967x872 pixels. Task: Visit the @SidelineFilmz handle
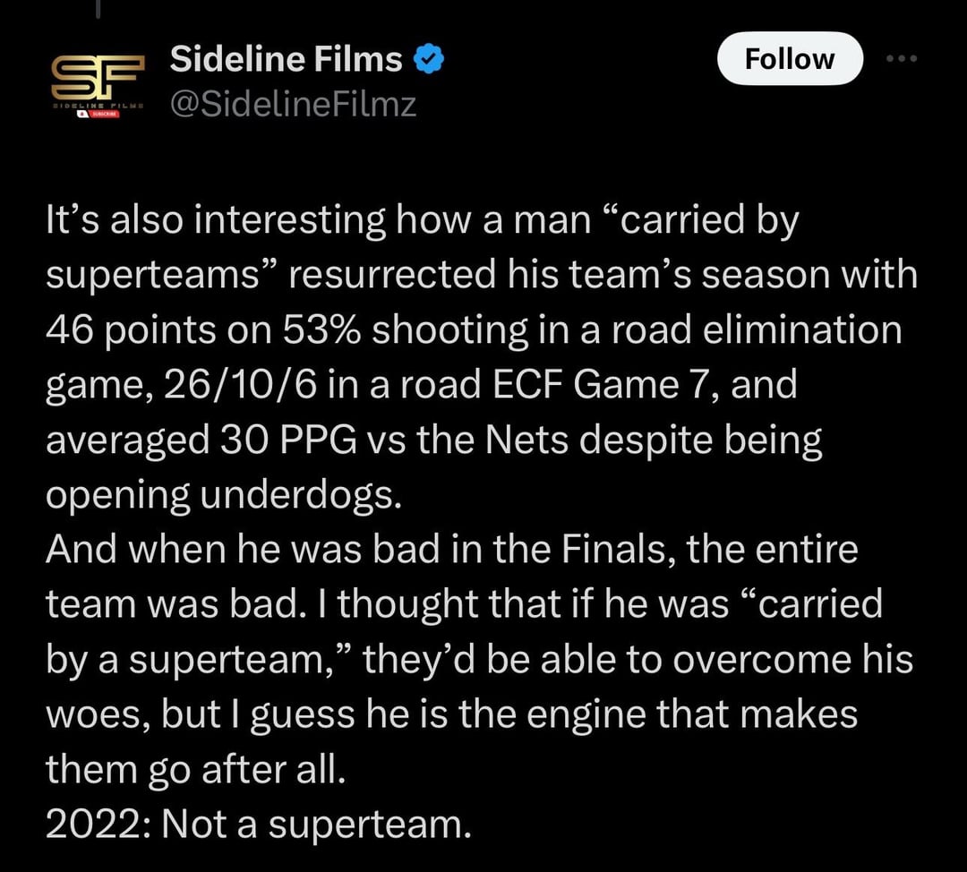point(294,105)
